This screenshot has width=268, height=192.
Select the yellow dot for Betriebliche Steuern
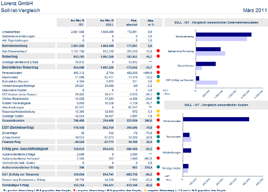(x=158, y=81)
